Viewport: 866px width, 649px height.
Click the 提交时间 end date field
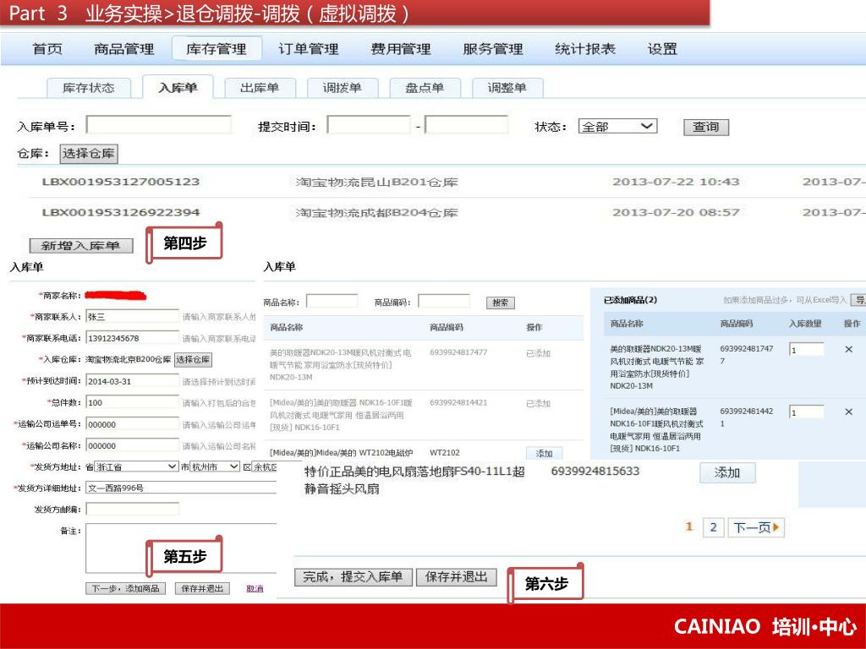(x=466, y=125)
